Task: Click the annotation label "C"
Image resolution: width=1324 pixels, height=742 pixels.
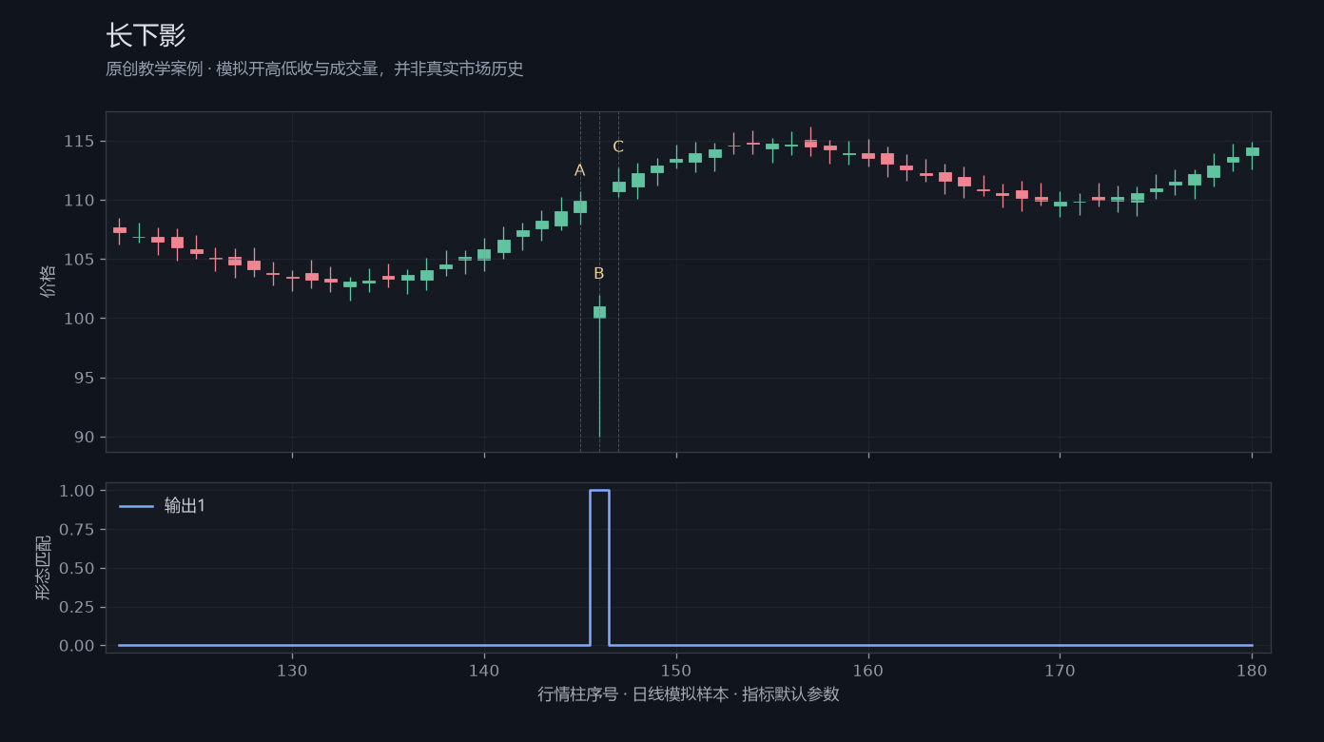Action: point(618,146)
